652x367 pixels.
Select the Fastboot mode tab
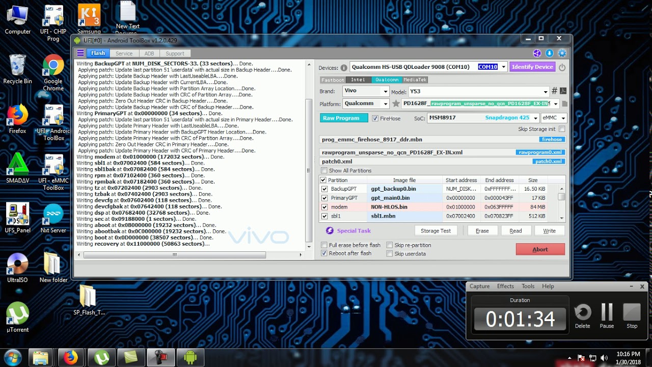tap(333, 80)
